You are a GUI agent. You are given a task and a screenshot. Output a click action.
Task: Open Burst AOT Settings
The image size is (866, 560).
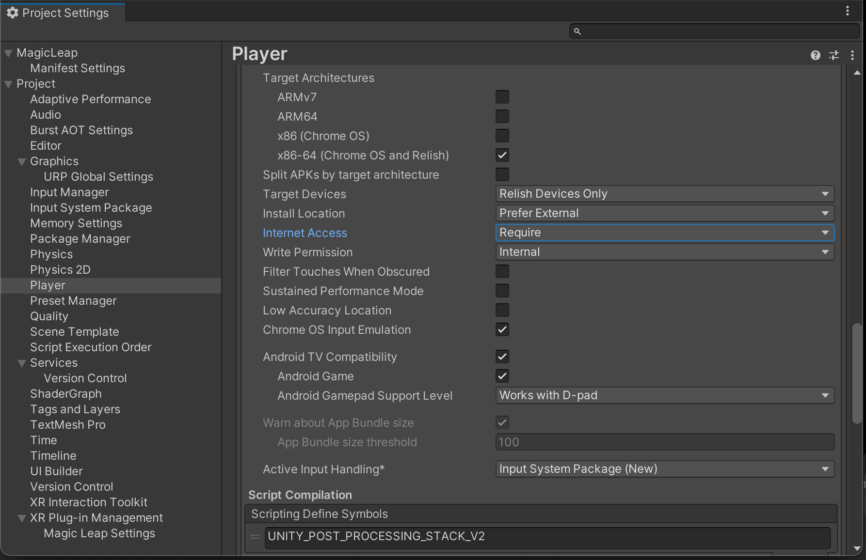tap(81, 130)
